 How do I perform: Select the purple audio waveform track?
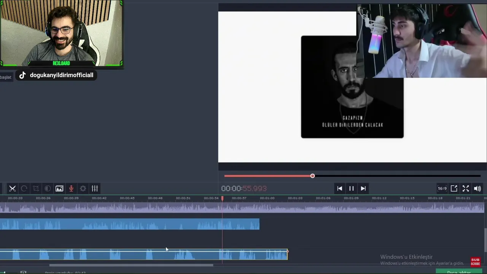click(242, 207)
